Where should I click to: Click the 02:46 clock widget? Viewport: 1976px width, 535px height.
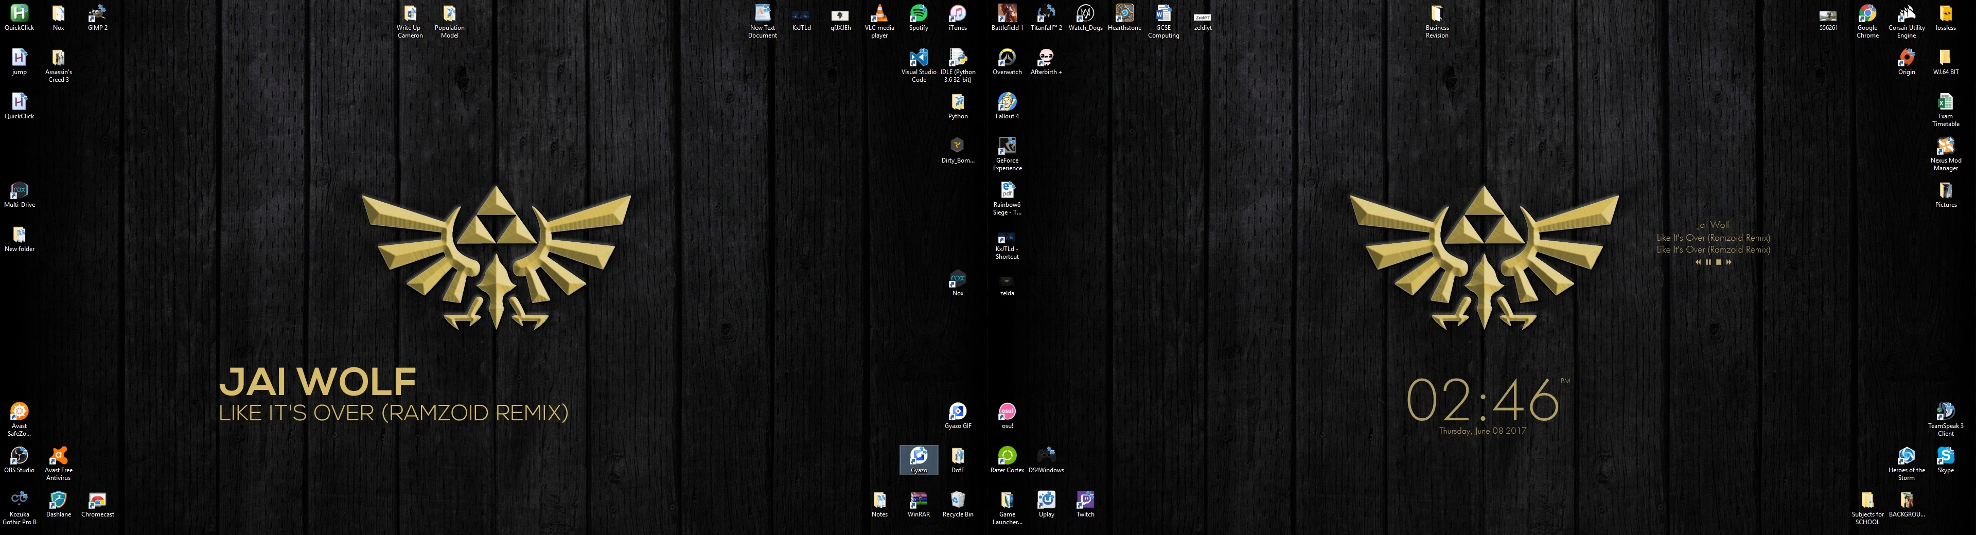(x=1483, y=399)
